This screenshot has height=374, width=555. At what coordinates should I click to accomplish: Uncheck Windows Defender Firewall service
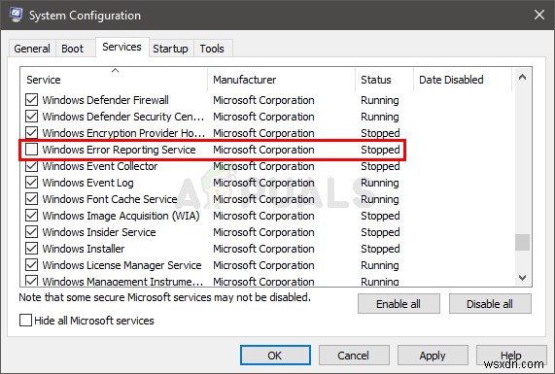[x=31, y=100]
